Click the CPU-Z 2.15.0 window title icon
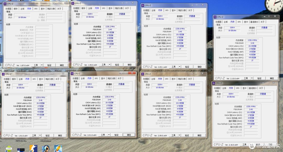The image size is (283, 152). [x=215, y=17]
